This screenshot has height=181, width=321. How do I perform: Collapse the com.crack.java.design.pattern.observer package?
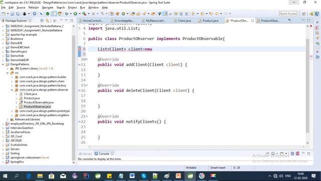[12, 89]
